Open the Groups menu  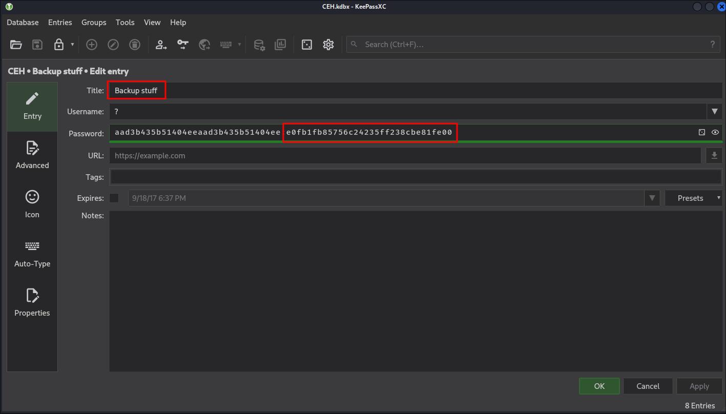point(94,23)
